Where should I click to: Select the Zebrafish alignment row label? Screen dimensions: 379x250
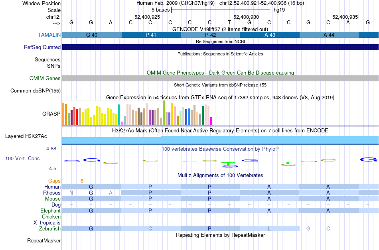pyautogui.click(x=50, y=228)
